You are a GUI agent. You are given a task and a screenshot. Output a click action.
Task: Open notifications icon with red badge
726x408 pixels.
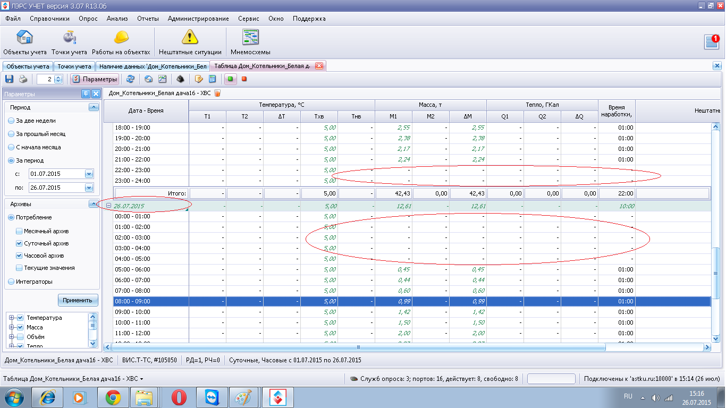pyautogui.click(x=712, y=41)
